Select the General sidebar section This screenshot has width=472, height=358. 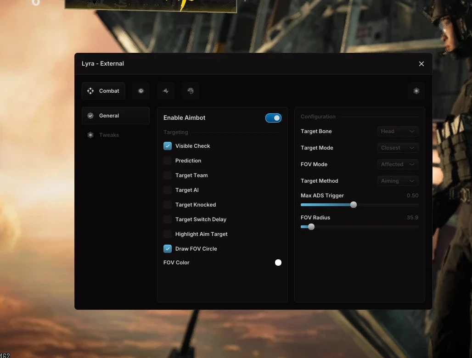[x=116, y=116]
